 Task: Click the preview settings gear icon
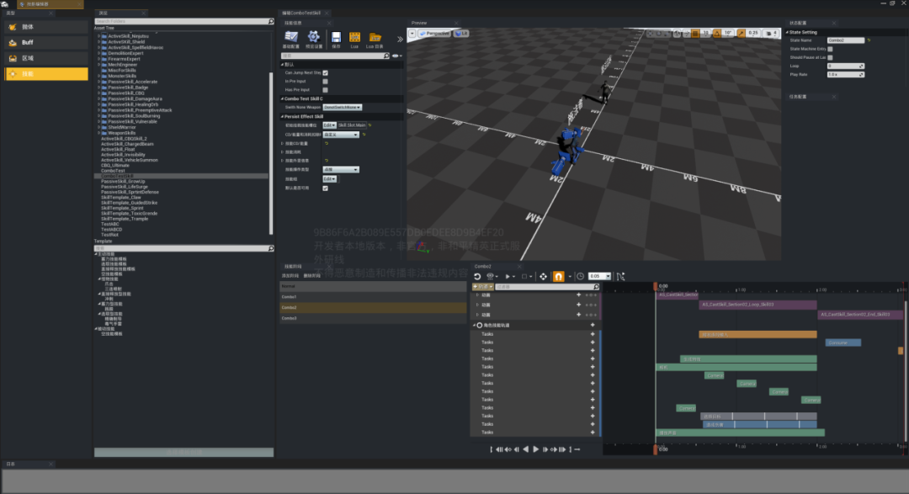pyautogui.click(x=313, y=38)
